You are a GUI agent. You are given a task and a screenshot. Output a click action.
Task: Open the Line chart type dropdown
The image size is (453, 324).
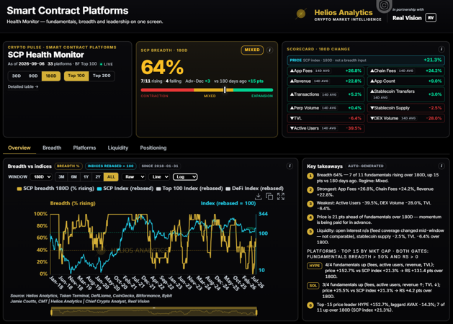tap(160, 176)
